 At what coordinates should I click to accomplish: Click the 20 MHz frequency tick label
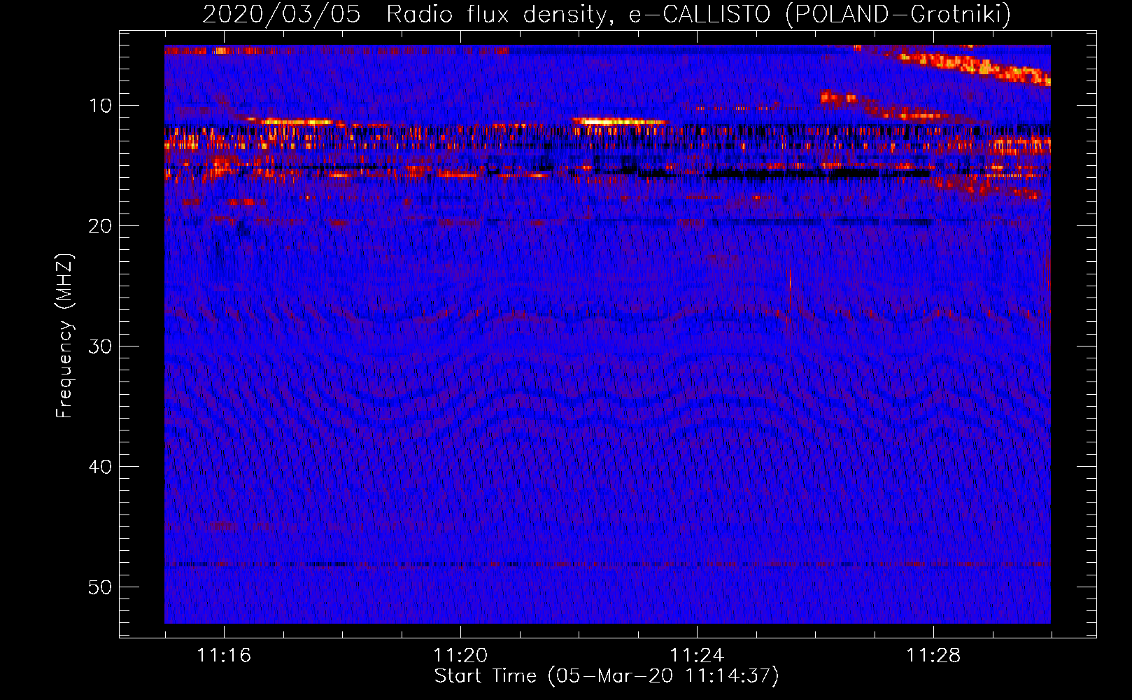pos(101,226)
